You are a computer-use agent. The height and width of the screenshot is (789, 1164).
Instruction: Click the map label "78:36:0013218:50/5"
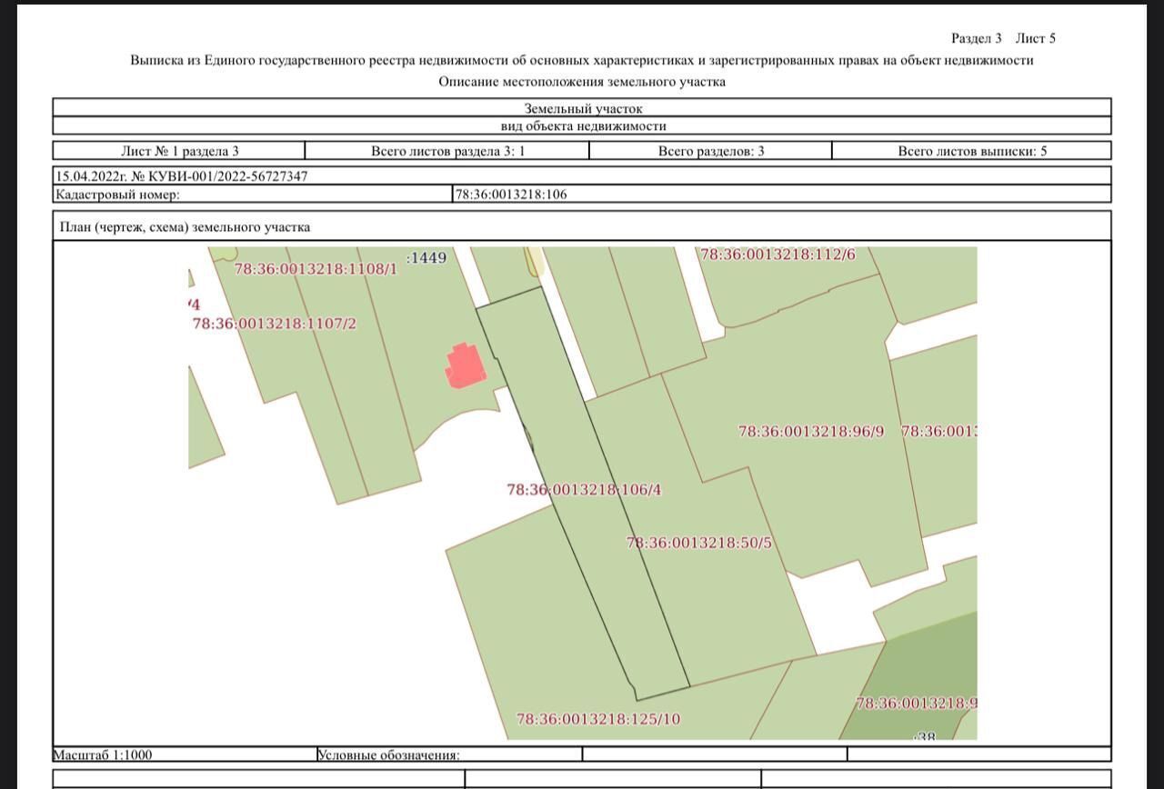click(x=699, y=543)
